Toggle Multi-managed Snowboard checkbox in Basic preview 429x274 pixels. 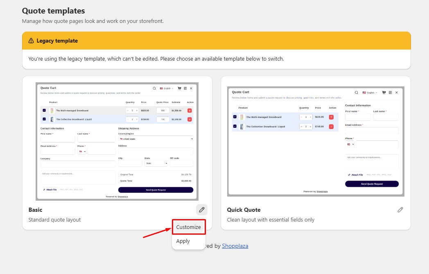click(44, 111)
